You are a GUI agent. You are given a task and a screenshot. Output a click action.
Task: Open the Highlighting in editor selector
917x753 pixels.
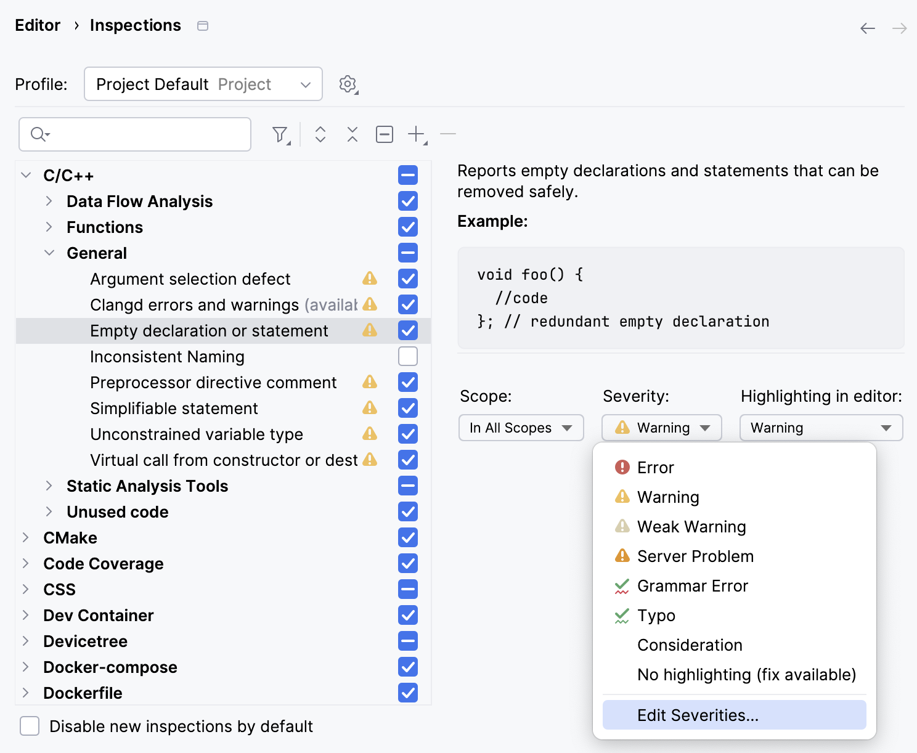pos(821,428)
